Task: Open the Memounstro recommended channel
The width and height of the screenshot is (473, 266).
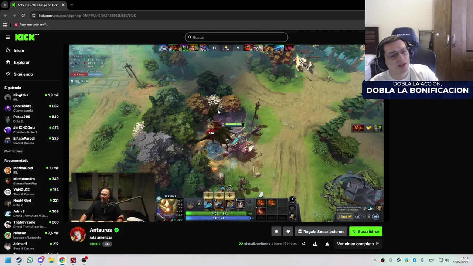Action: click(31, 181)
